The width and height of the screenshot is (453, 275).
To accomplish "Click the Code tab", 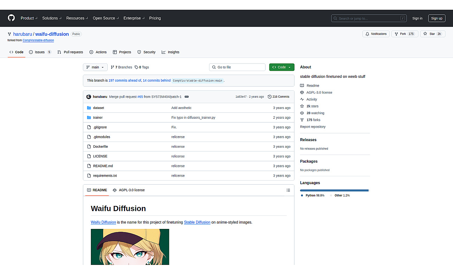I will pos(16,52).
